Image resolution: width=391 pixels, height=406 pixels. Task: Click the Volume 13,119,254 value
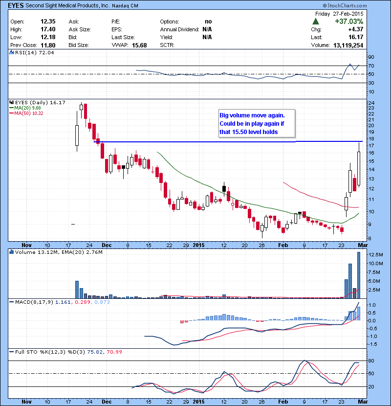point(348,45)
